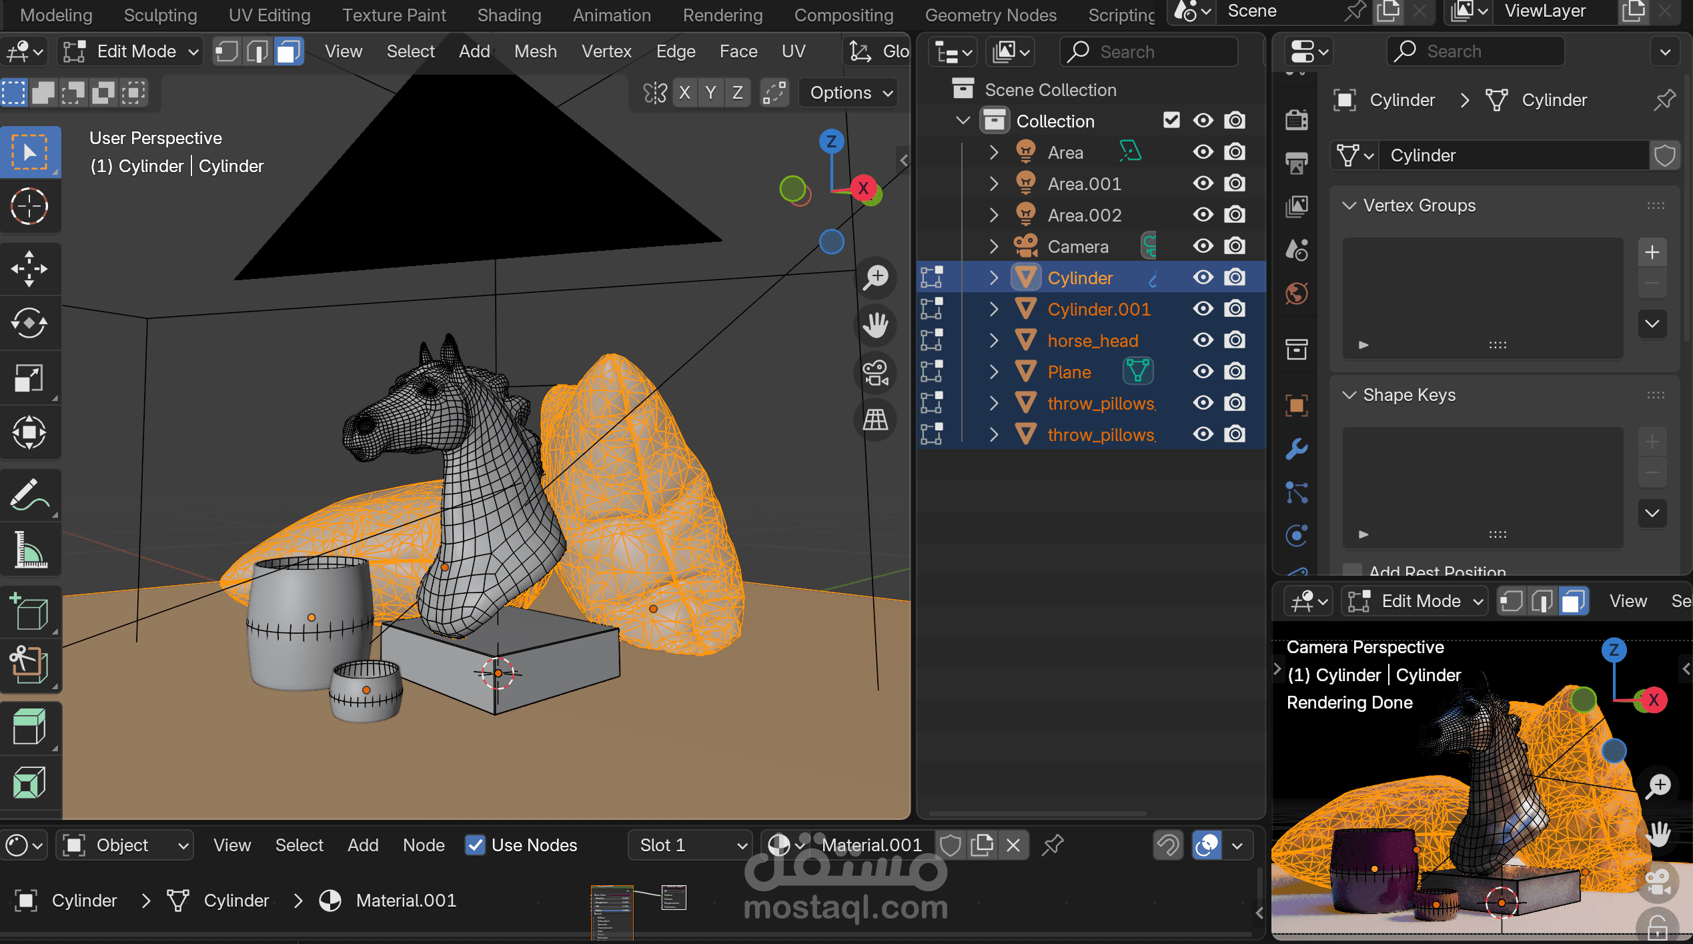This screenshot has height=944, width=1693.
Task: Switch to the Shading workspace tab
Action: [509, 15]
